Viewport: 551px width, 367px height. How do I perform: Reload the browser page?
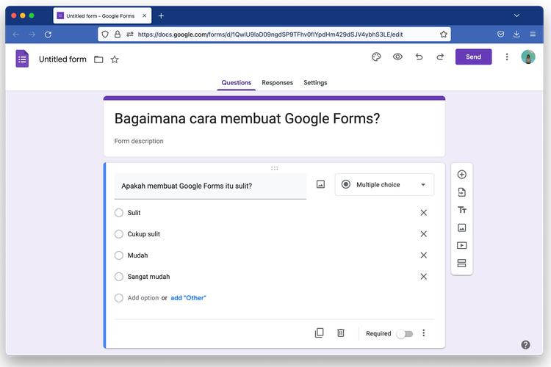coord(48,34)
